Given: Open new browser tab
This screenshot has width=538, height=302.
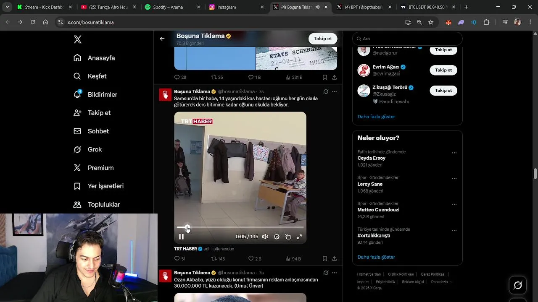Looking at the screenshot, I should point(466,7).
